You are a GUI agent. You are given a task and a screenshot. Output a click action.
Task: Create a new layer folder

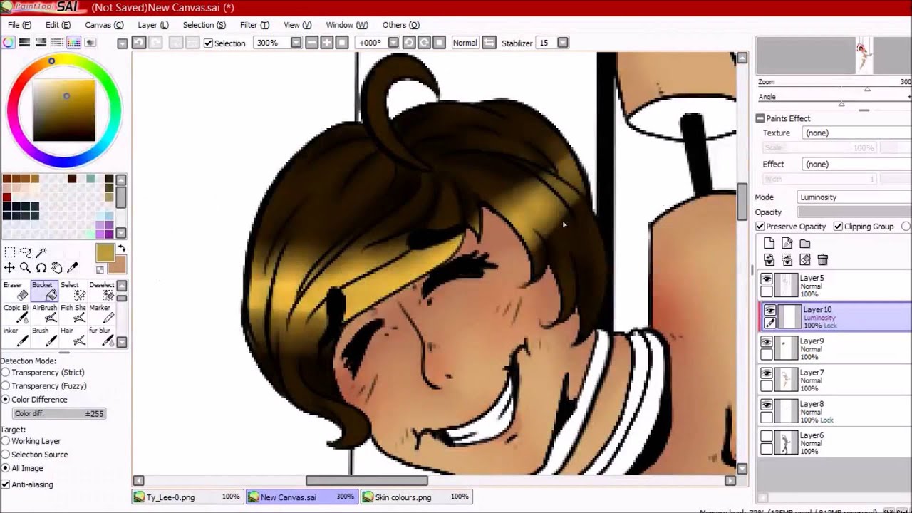pos(804,243)
